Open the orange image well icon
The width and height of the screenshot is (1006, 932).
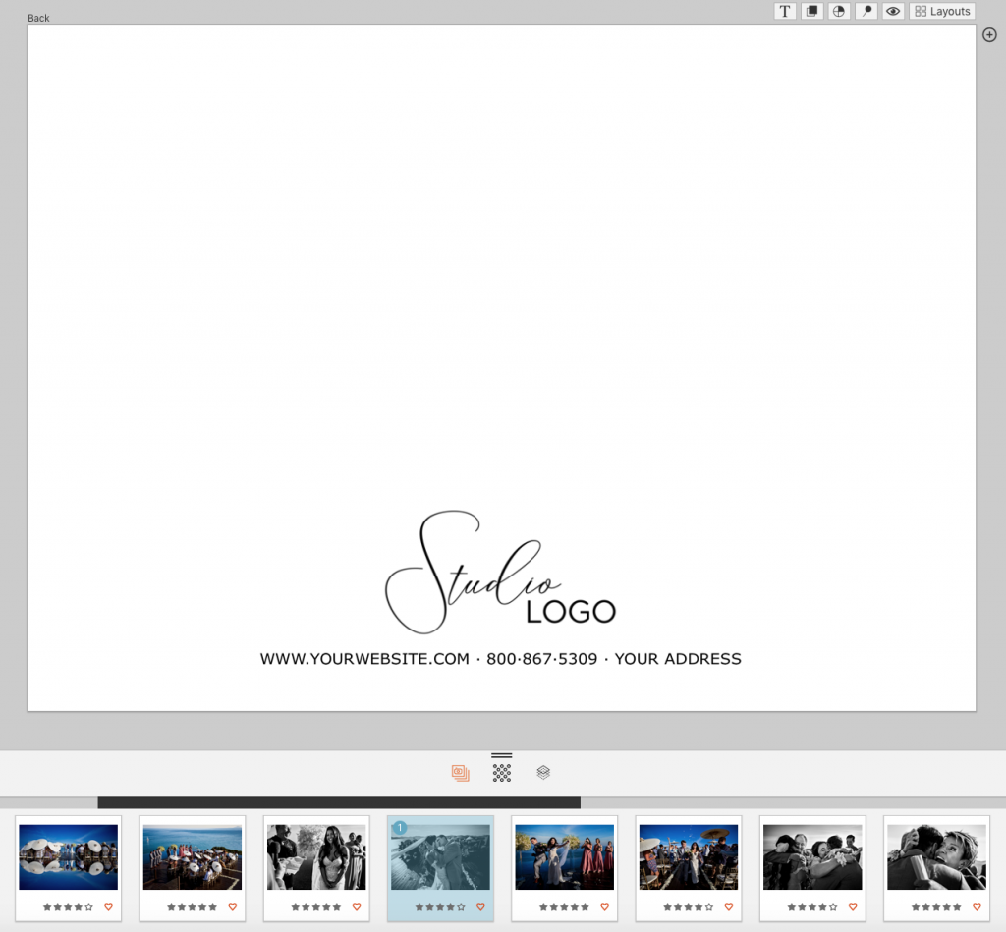(x=460, y=772)
